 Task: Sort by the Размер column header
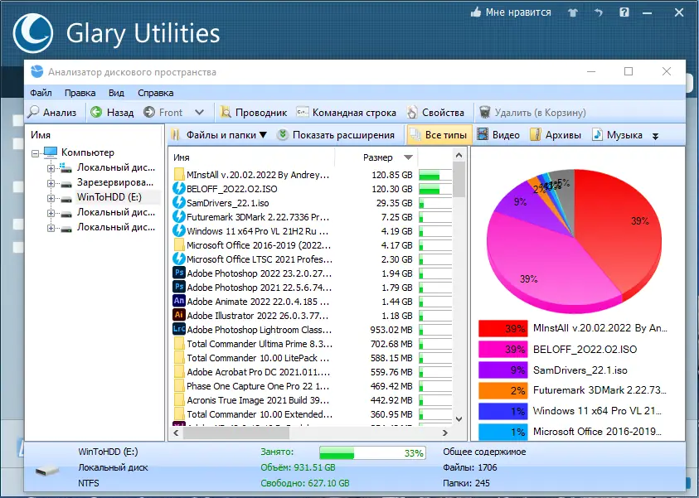(x=377, y=157)
